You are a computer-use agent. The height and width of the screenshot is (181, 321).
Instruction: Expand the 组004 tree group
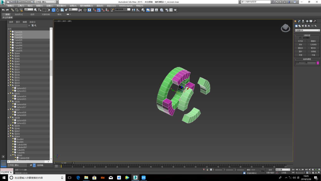(8, 54)
